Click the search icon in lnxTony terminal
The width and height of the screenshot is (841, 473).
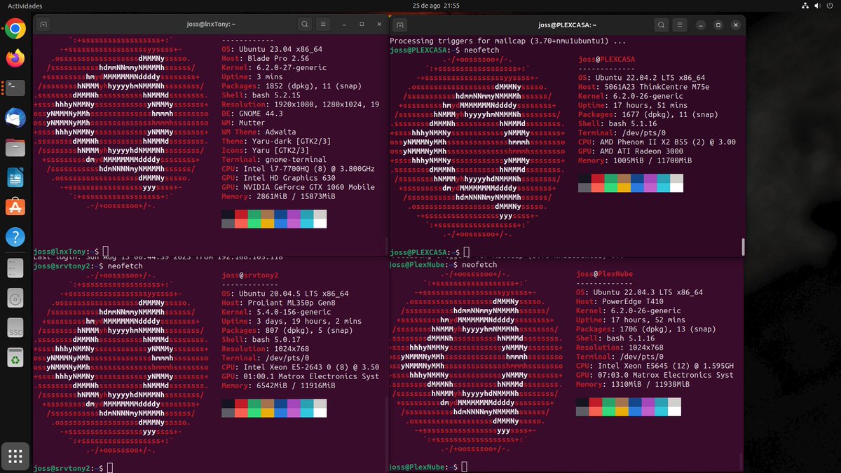pyautogui.click(x=305, y=24)
